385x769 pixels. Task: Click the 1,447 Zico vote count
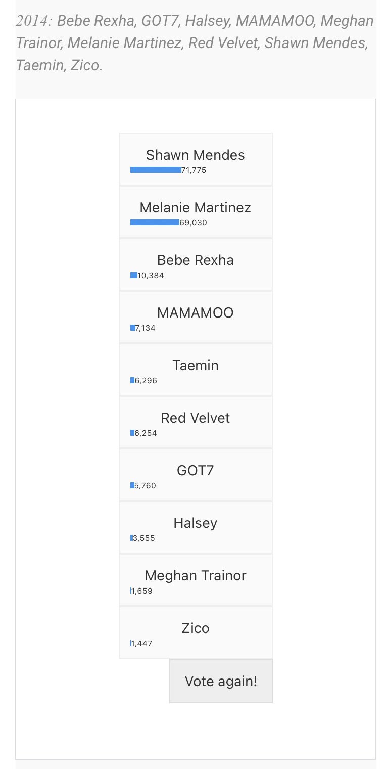click(142, 644)
